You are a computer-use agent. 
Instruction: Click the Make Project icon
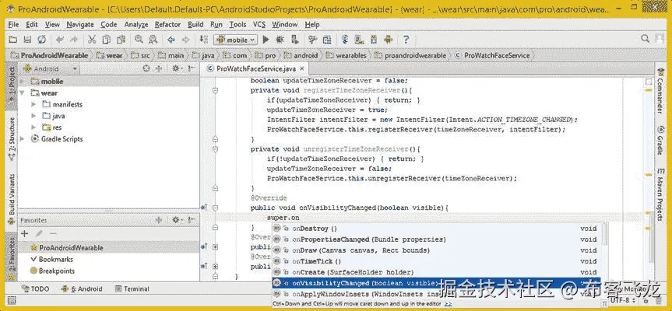203,40
